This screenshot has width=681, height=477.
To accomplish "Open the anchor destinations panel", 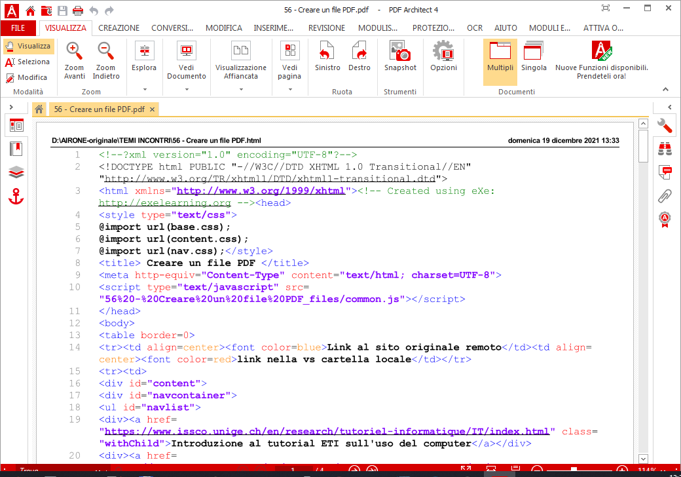I will tap(16, 197).
